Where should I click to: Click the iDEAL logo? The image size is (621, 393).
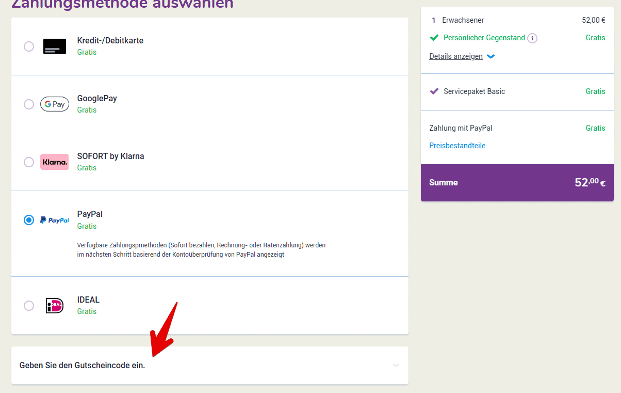pyautogui.click(x=54, y=306)
